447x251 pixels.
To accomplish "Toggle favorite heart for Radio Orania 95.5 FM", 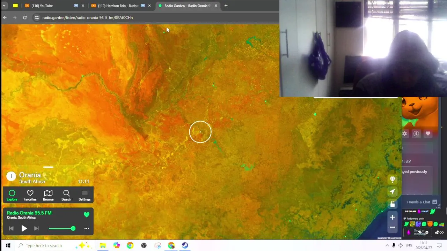I will pos(87,215).
